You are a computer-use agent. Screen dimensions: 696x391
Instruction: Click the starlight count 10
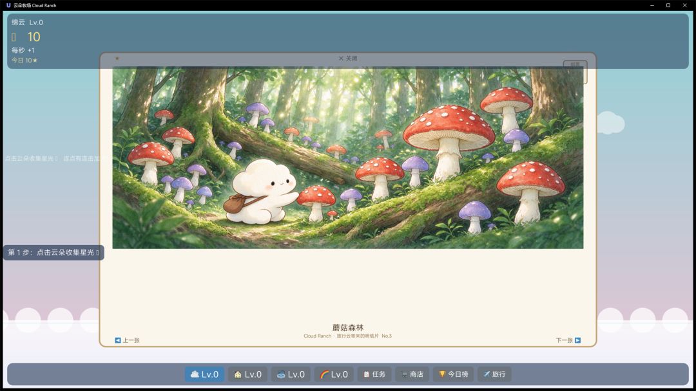tap(34, 37)
